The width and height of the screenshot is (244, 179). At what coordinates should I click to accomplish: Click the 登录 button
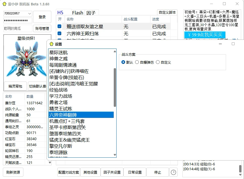[42, 16]
